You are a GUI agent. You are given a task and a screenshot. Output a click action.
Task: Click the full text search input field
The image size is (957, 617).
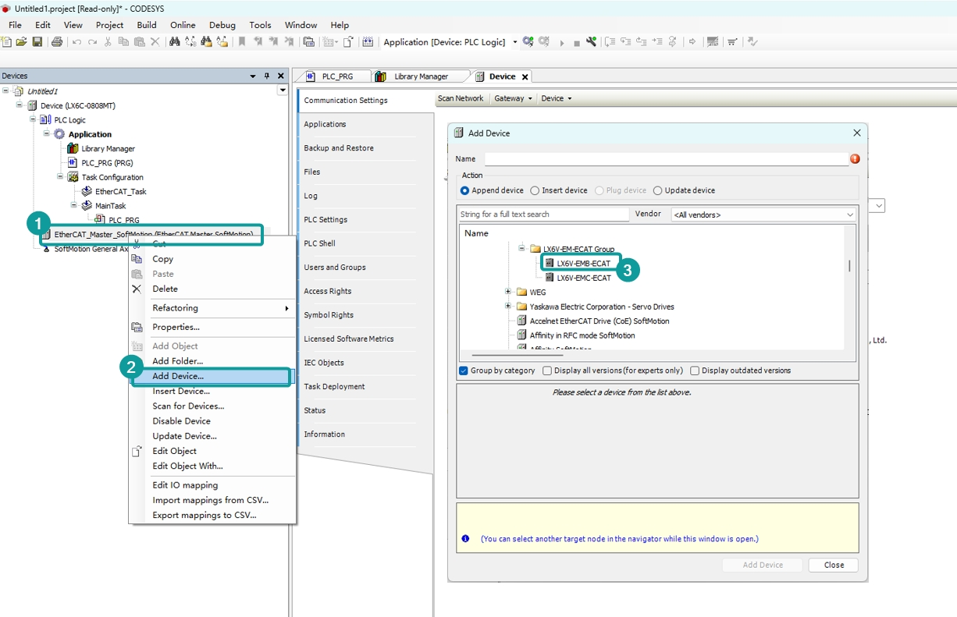tap(543, 215)
